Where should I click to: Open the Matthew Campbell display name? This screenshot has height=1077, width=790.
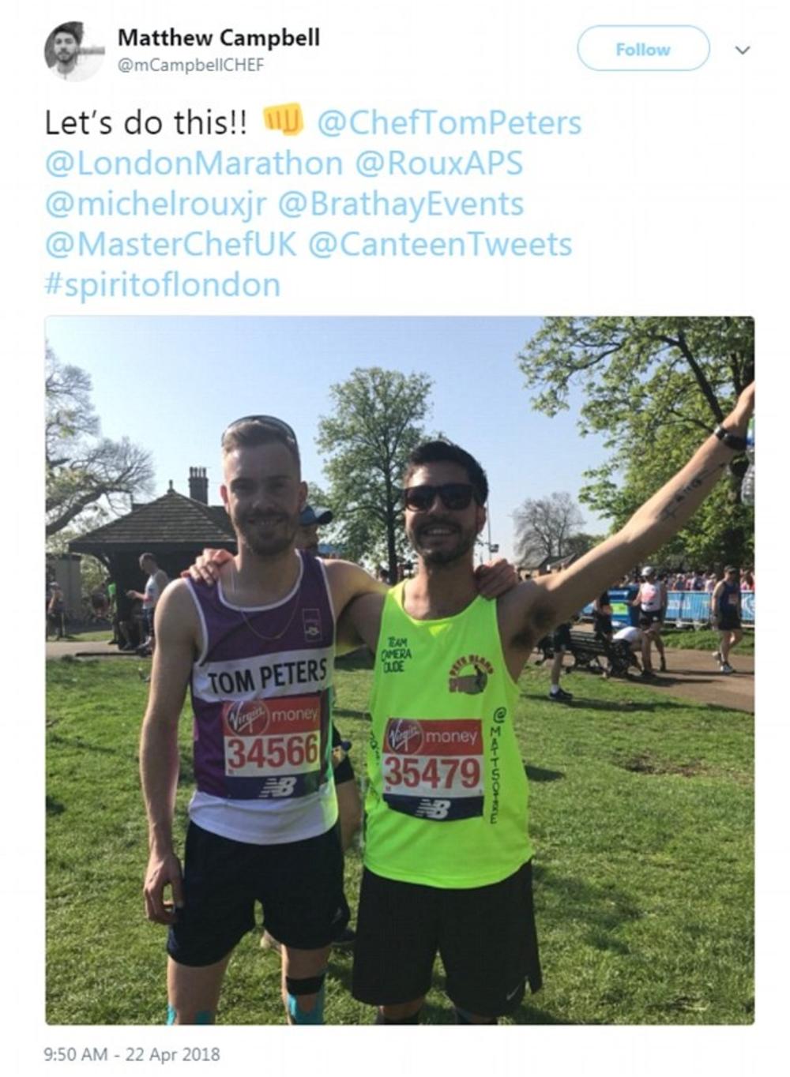pyautogui.click(x=218, y=37)
